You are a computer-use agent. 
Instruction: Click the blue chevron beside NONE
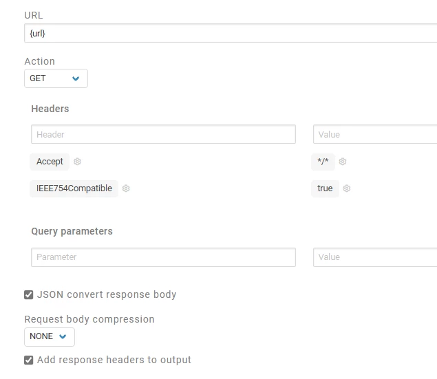click(63, 336)
